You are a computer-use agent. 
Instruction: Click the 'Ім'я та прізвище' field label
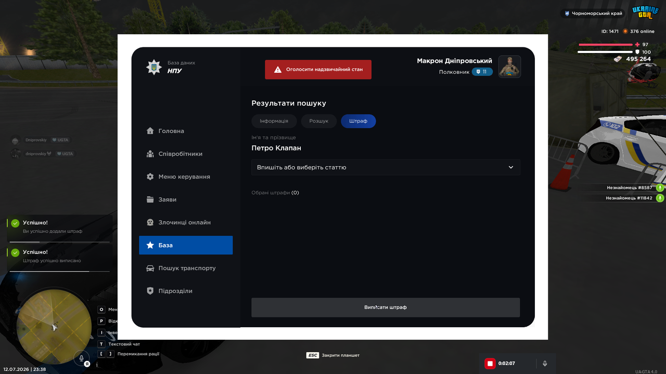pyautogui.click(x=274, y=138)
